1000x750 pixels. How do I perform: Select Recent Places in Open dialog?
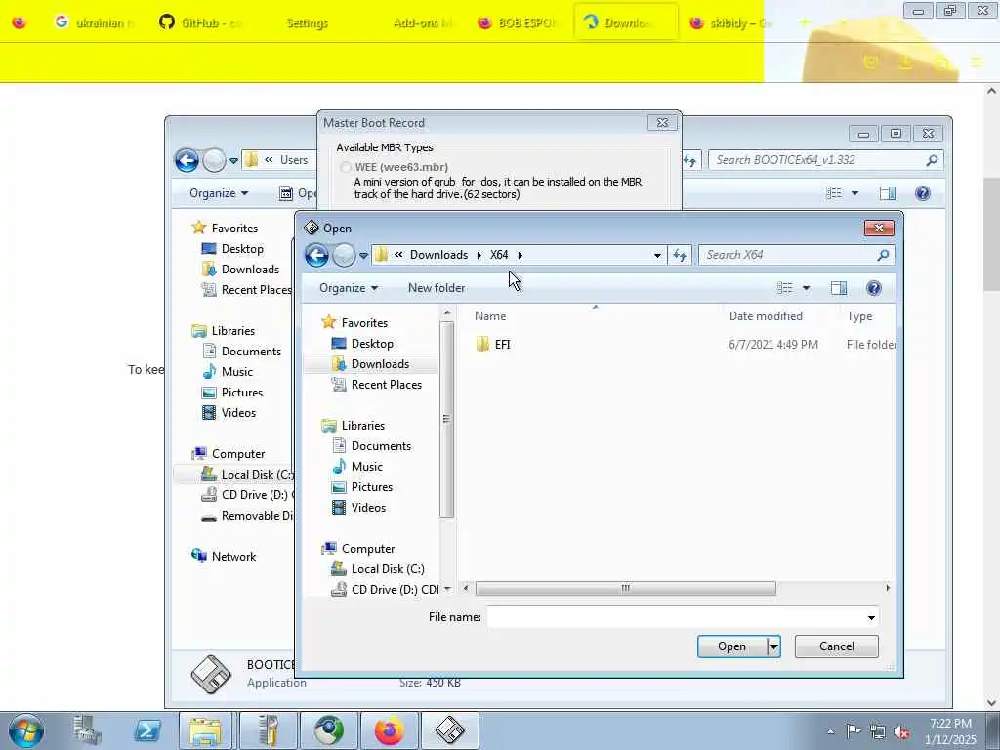386,385
